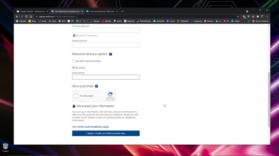This screenshot has width=279, height=156.
Task: Check the I'm not a robot box
Action: (76, 96)
